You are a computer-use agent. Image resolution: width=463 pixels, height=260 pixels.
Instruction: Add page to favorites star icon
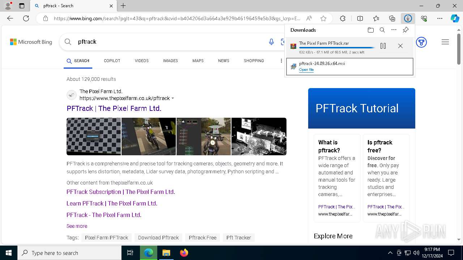tap(323, 18)
